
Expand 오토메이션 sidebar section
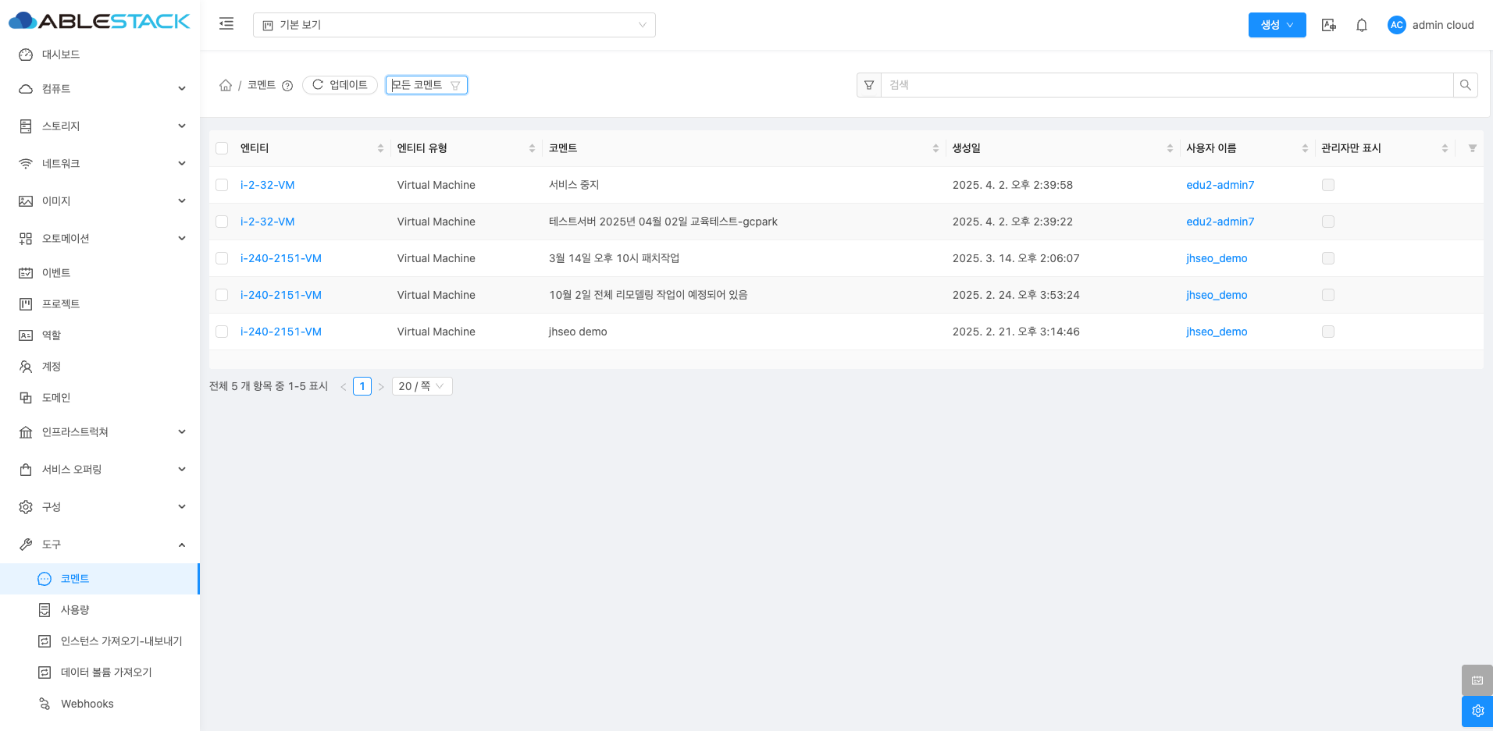click(100, 239)
